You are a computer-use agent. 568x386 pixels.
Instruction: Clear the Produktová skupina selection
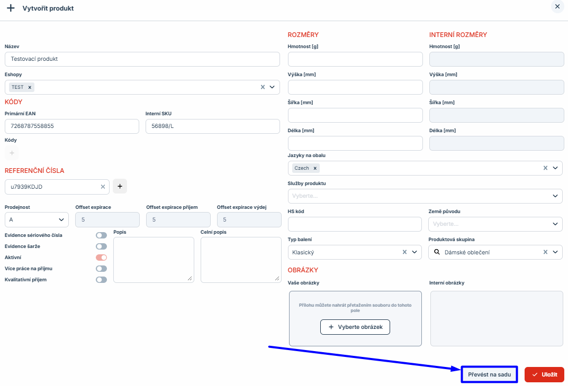[545, 252]
